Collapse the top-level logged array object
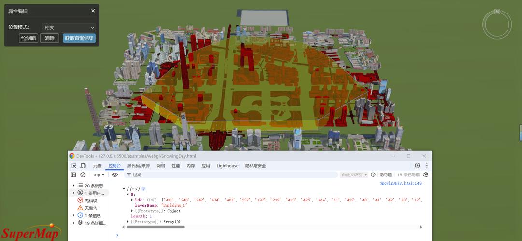This screenshot has width=522, height=241. coord(124,188)
